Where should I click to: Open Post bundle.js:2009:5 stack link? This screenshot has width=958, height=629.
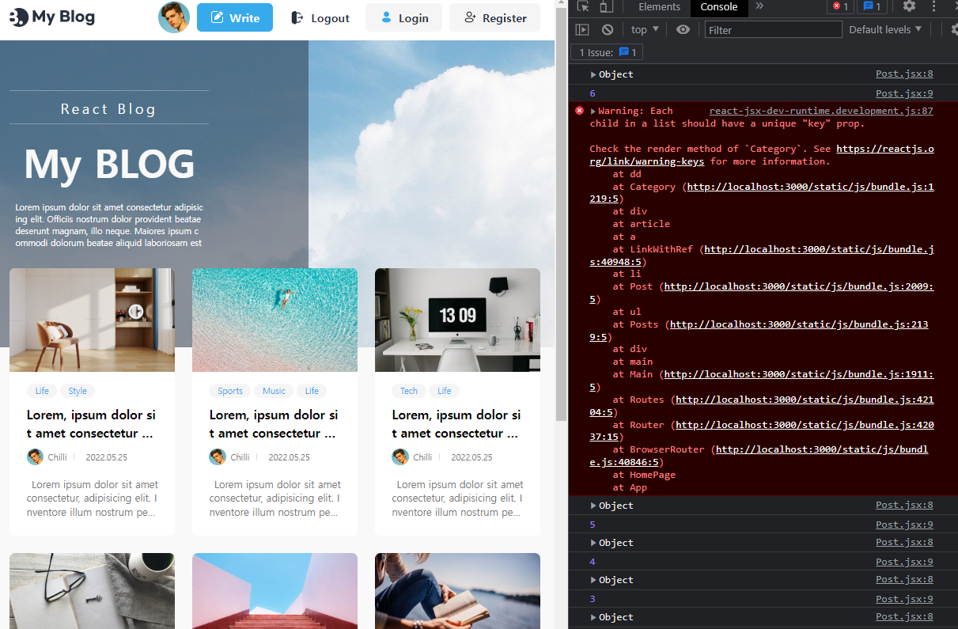tap(762, 293)
